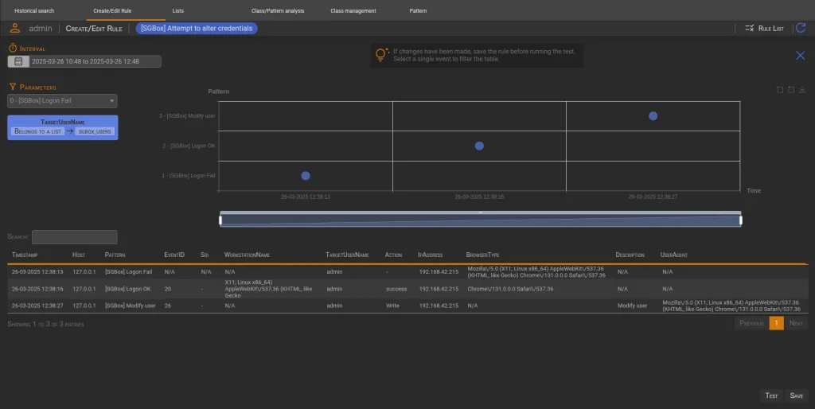The image size is (815, 409).
Task: Sort by the WorkstationName column header
Action: point(247,255)
